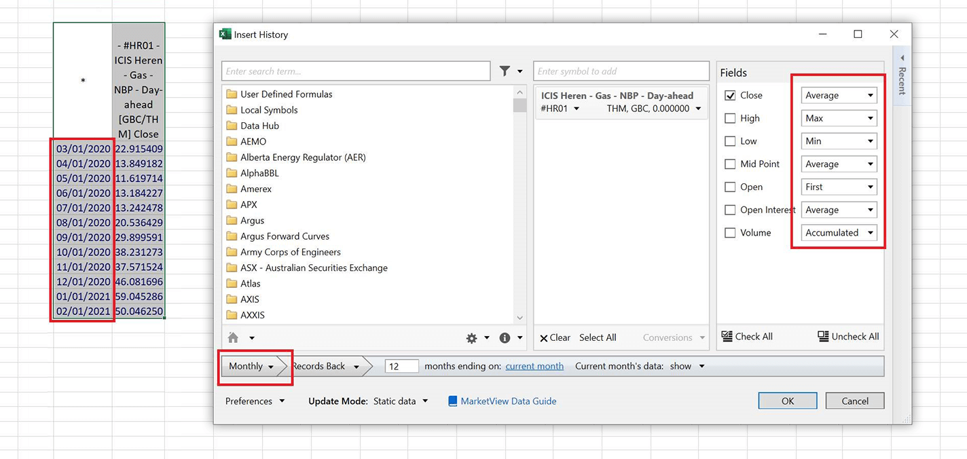This screenshot has height=459, width=967.
Task: Open the Monthly frequency dropdown
Action: 251,366
